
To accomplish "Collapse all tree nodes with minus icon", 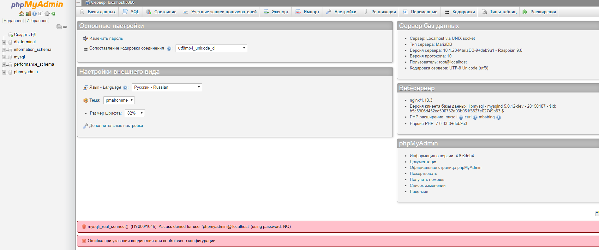I will click(59, 27).
